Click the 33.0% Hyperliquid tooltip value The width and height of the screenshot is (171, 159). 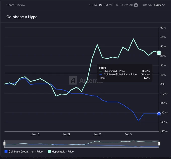coord(146,71)
